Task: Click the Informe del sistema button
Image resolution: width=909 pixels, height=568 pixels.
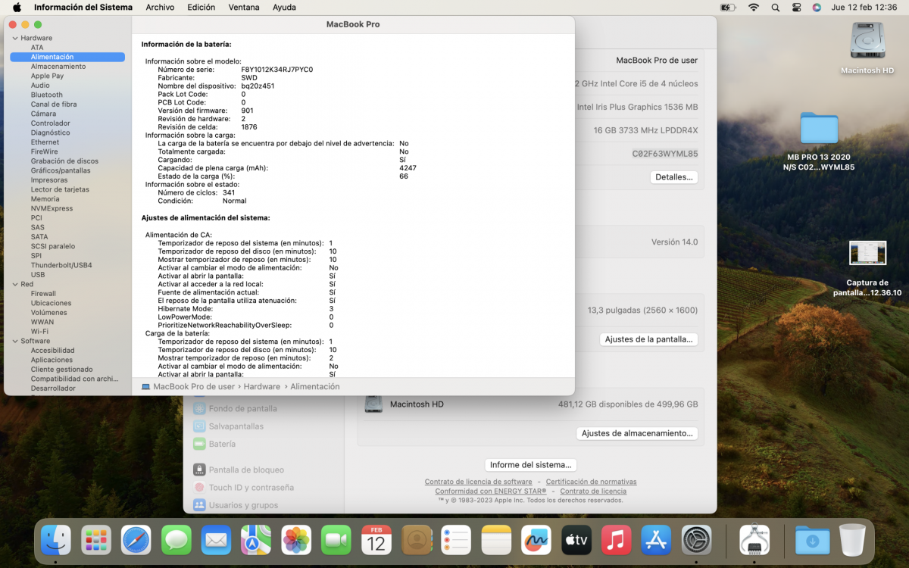Action: point(530,464)
